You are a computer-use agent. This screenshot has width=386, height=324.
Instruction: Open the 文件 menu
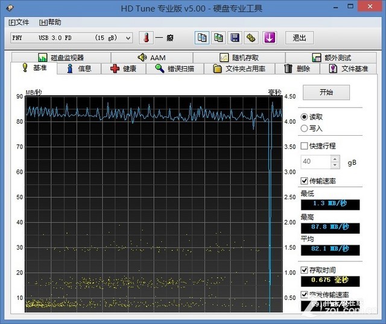(19, 22)
